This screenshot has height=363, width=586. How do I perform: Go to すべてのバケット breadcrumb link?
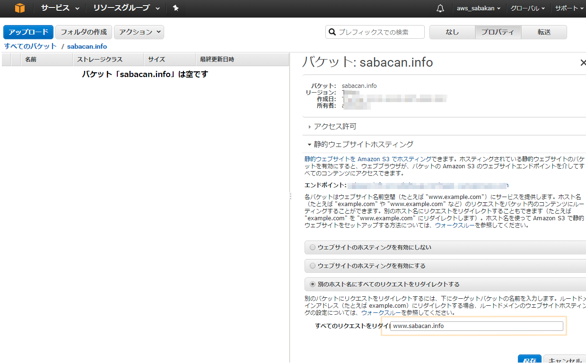(x=30, y=46)
